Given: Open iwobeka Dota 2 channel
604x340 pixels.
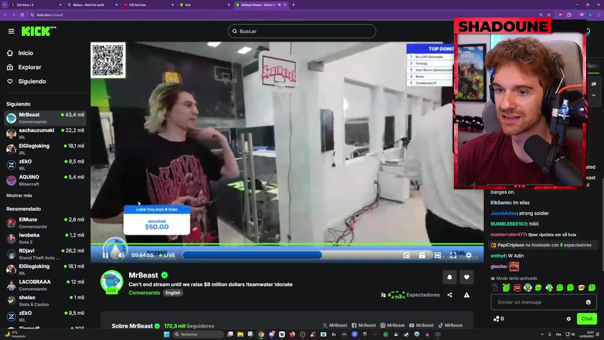Looking at the screenshot, I should (45, 238).
